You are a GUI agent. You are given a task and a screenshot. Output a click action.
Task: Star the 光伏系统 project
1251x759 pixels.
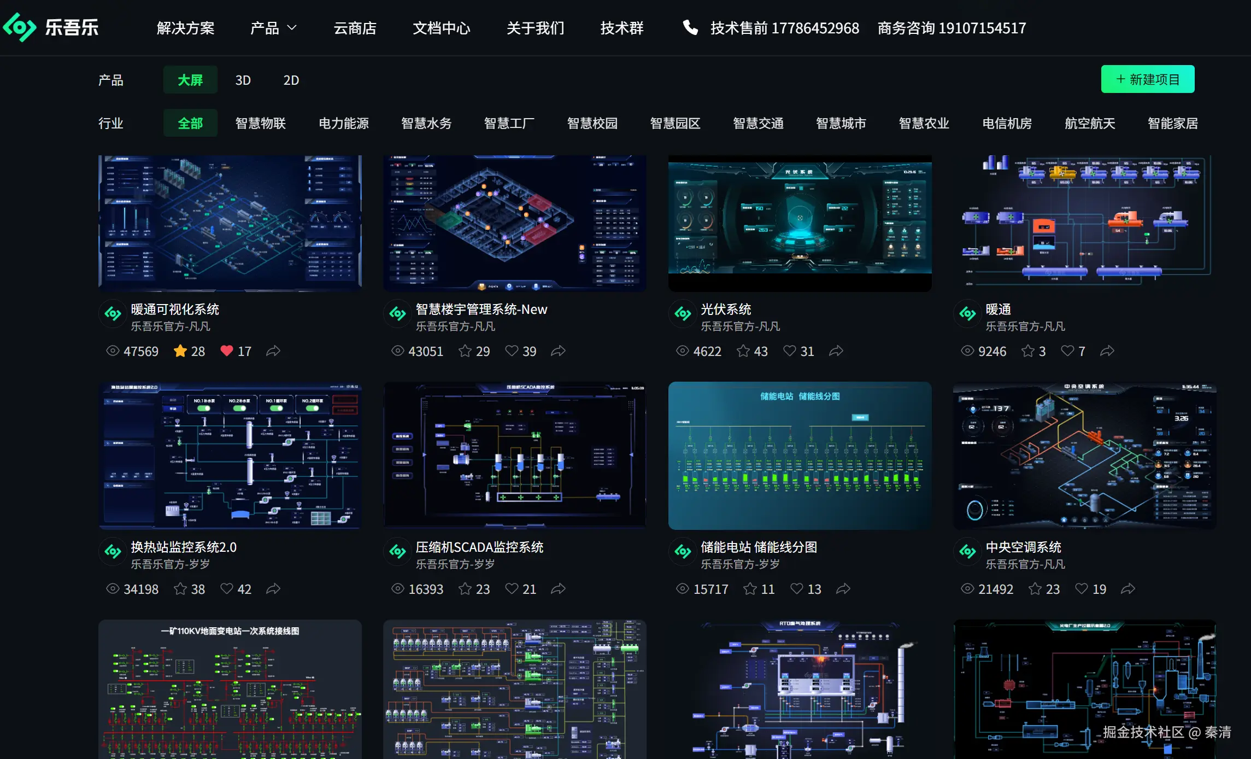click(x=743, y=351)
